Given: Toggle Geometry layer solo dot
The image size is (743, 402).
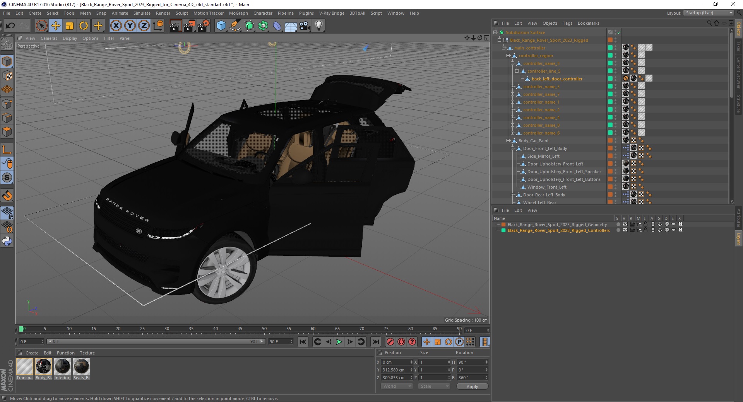Looking at the screenshot, I should (x=618, y=224).
